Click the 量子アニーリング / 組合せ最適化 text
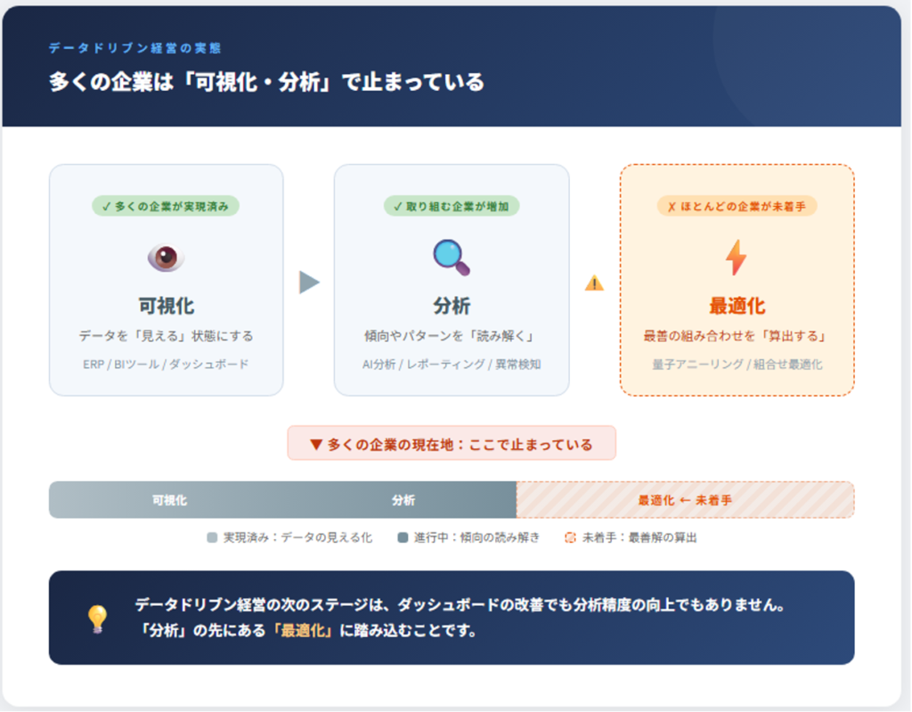The height and width of the screenshot is (712, 912). click(x=737, y=364)
